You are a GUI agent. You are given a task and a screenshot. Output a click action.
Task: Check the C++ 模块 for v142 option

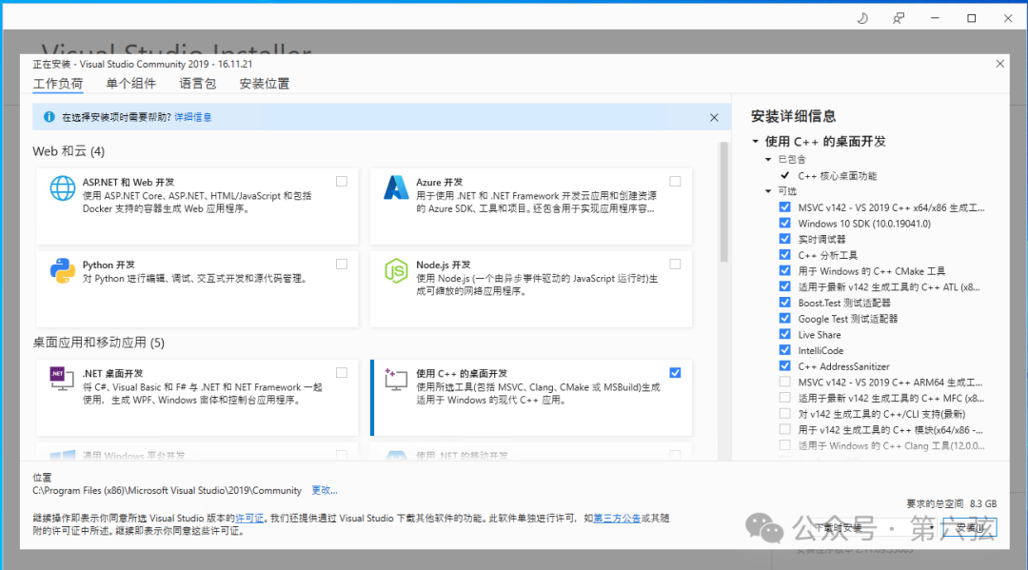click(784, 429)
